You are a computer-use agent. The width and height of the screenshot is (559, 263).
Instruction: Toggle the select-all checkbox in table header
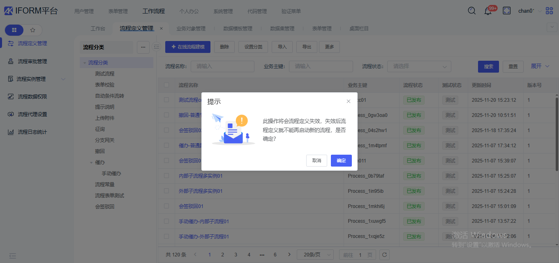click(x=166, y=85)
